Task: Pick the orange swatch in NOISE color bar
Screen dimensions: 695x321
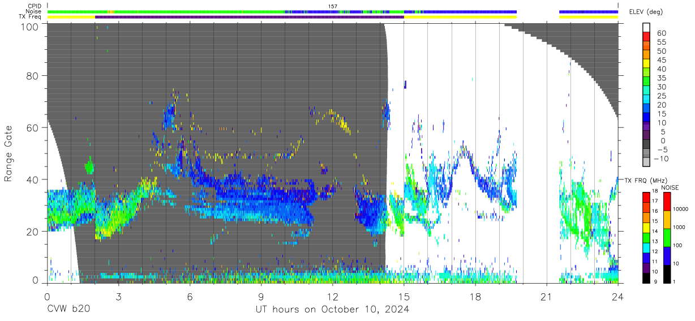Action: (x=666, y=220)
